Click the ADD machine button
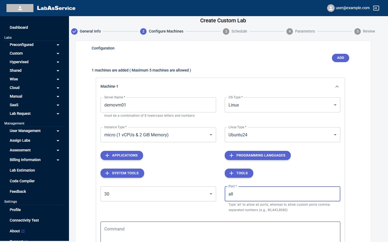The image size is (388, 242). click(341, 58)
